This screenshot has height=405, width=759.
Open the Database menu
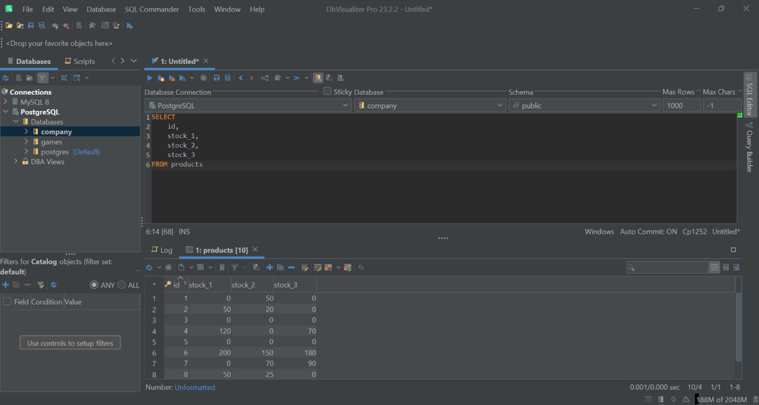click(x=101, y=9)
